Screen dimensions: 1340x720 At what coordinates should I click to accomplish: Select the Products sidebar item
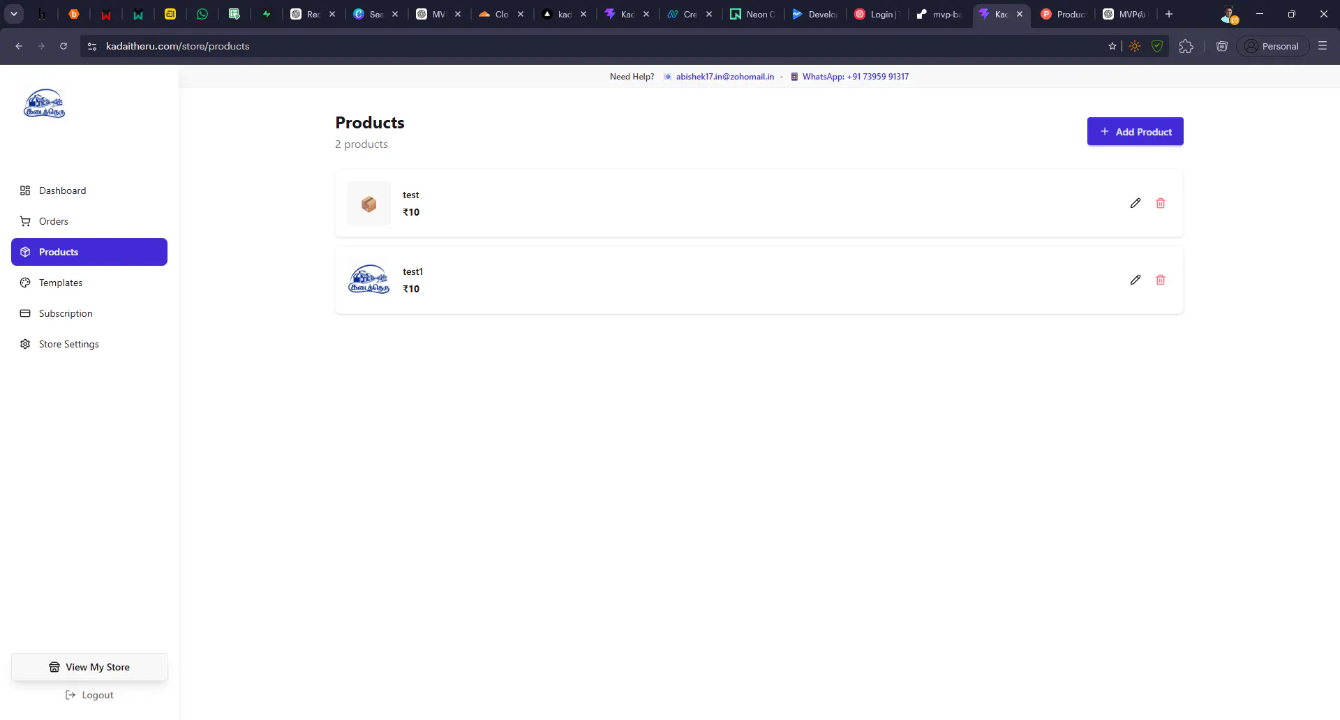[x=89, y=252]
